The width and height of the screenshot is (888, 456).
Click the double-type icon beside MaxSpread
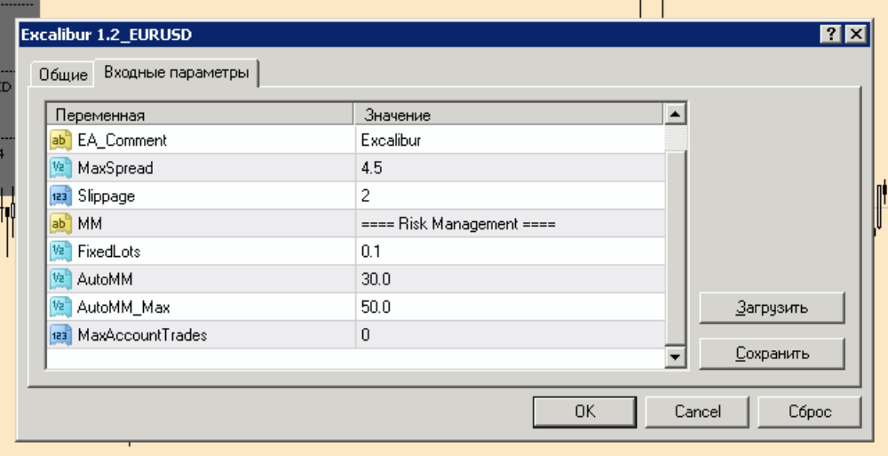coord(60,168)
